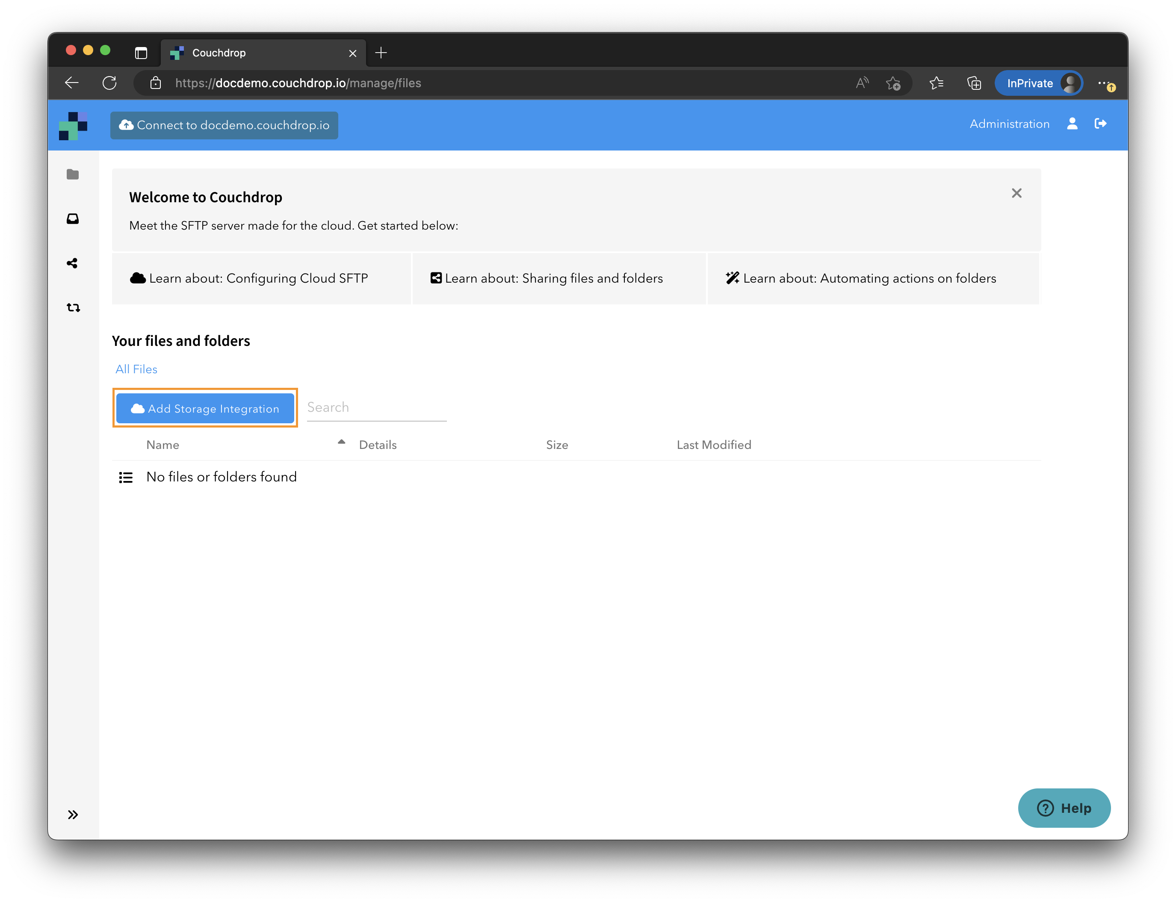Open Learn about Automating actions on folders

(873, 278)
